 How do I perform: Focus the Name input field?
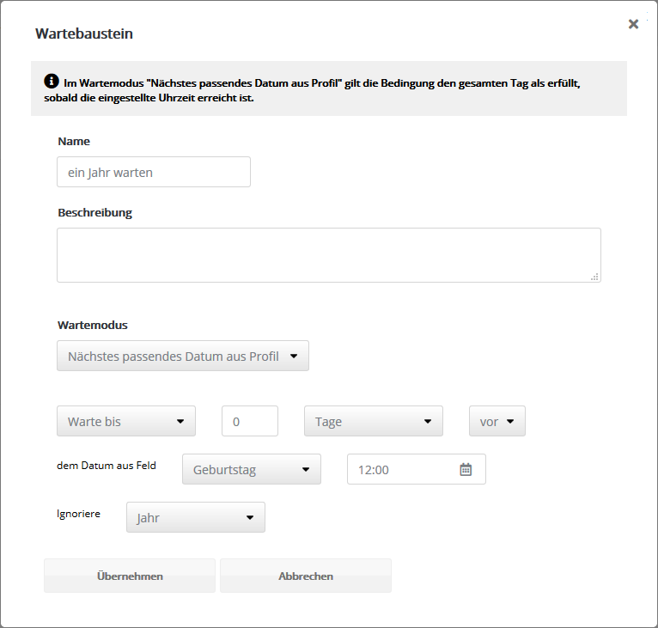point(154,172)
